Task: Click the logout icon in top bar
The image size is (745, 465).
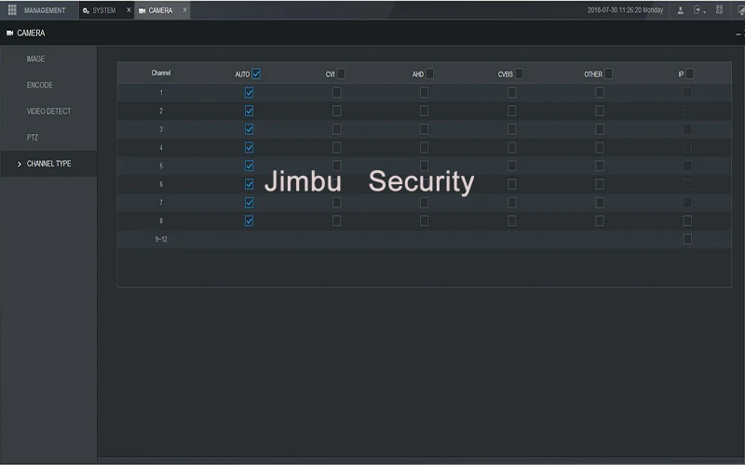Action: [x=697, y=10]
